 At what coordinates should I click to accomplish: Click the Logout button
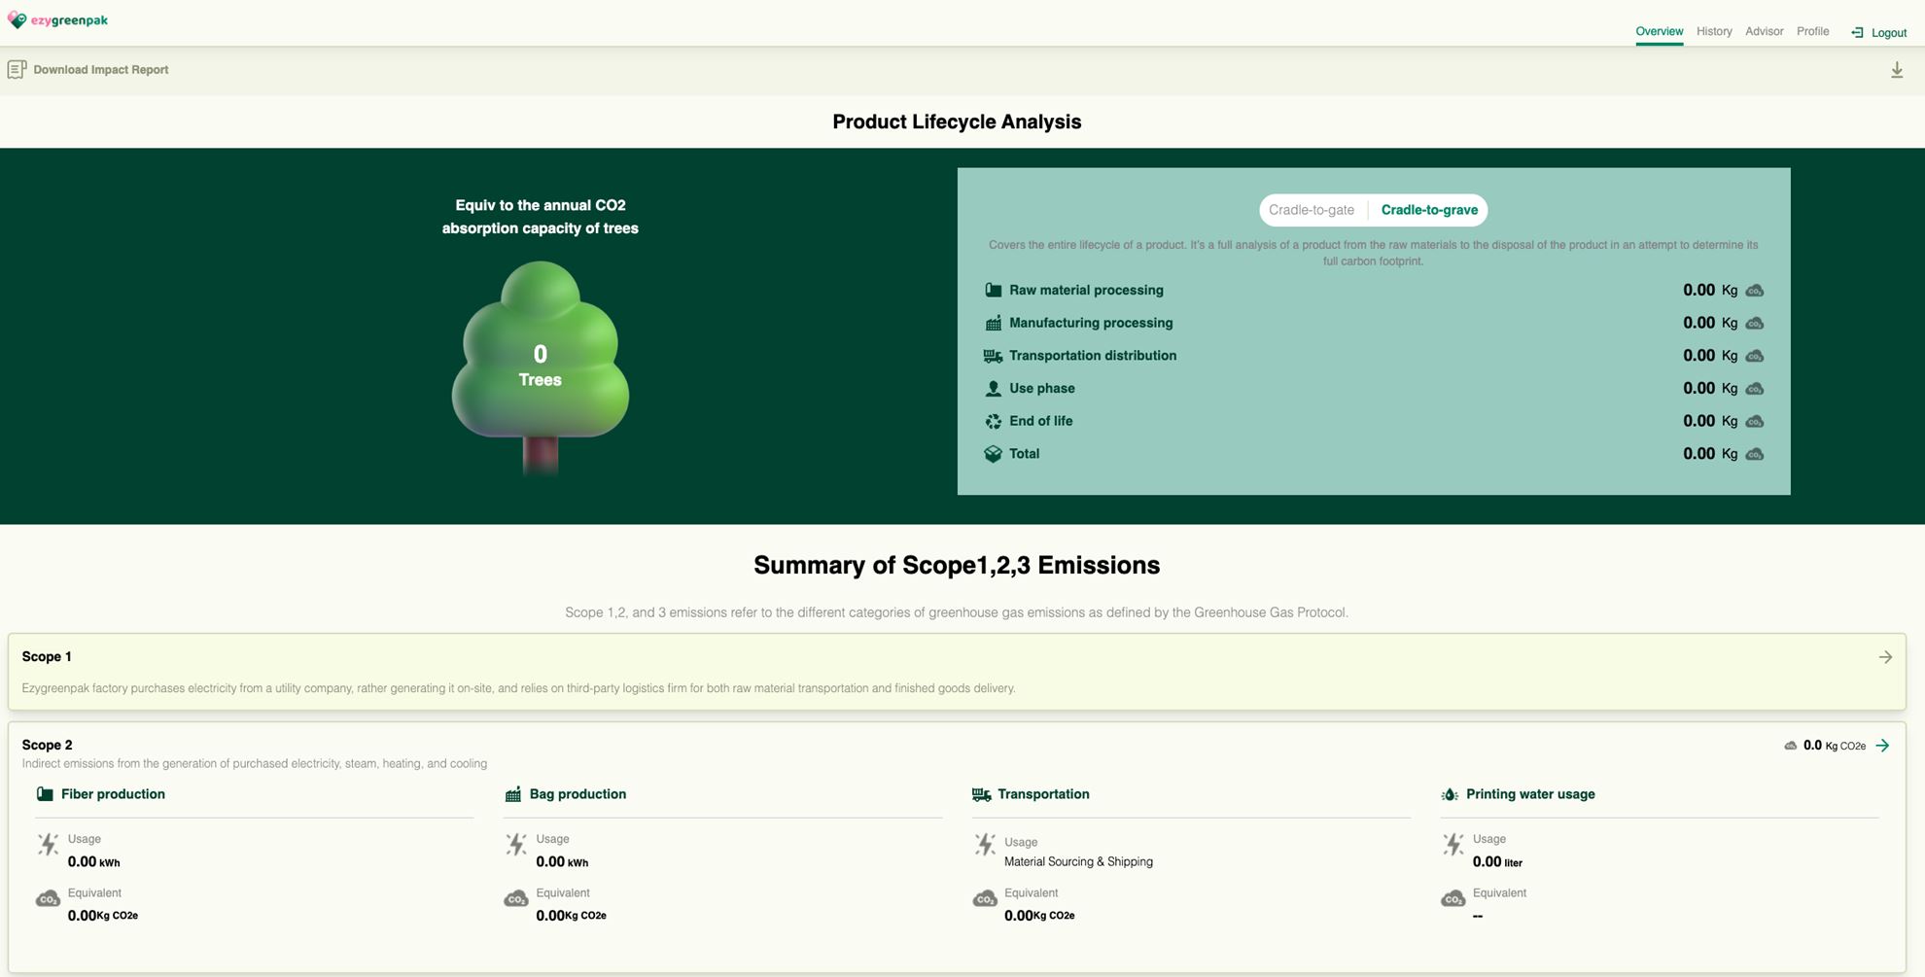click(x=1878, y=32)
